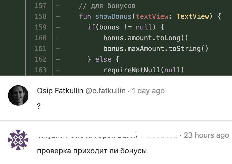
Task: Select line number 163 in the diff
Action: pos(40,70)
